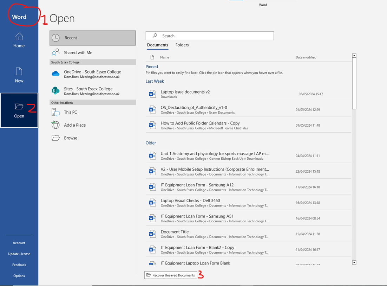Click scrollbar up arrow in file list
387x286 pixels.
click(x=354, y=56)
